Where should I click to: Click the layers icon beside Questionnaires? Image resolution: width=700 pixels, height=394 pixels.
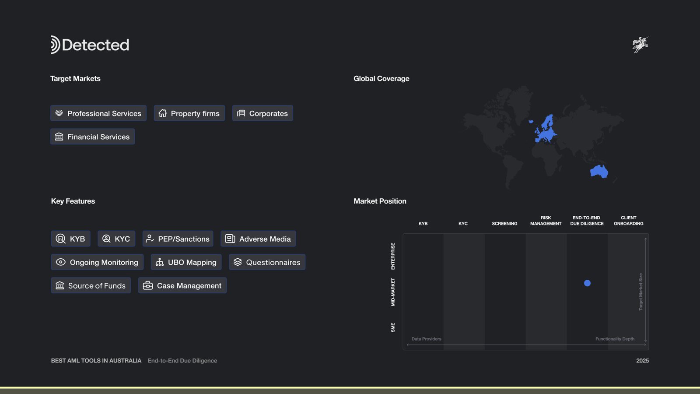point(238,262)
